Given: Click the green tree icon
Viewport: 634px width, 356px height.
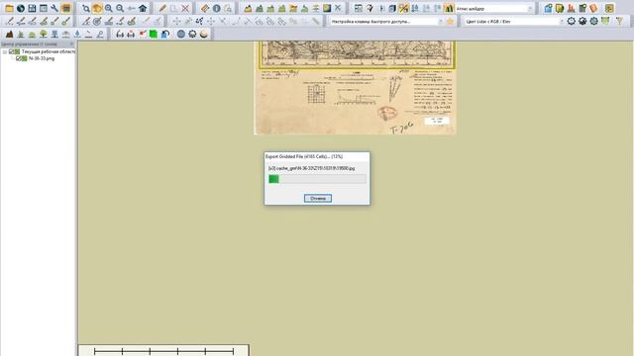Looking at the screenshot, I should point(44,35).
